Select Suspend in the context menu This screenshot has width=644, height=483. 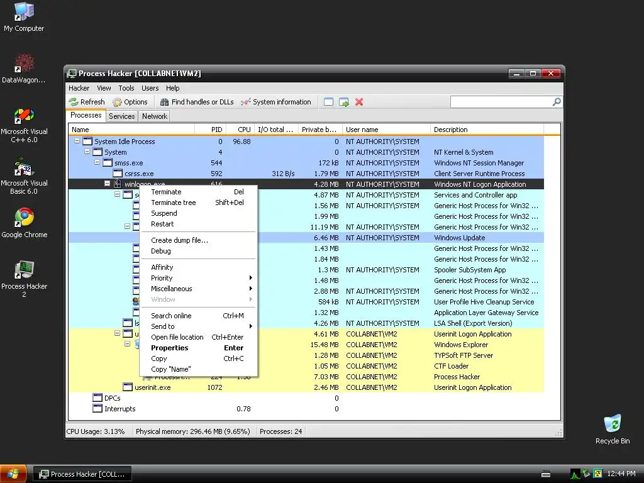198,213
